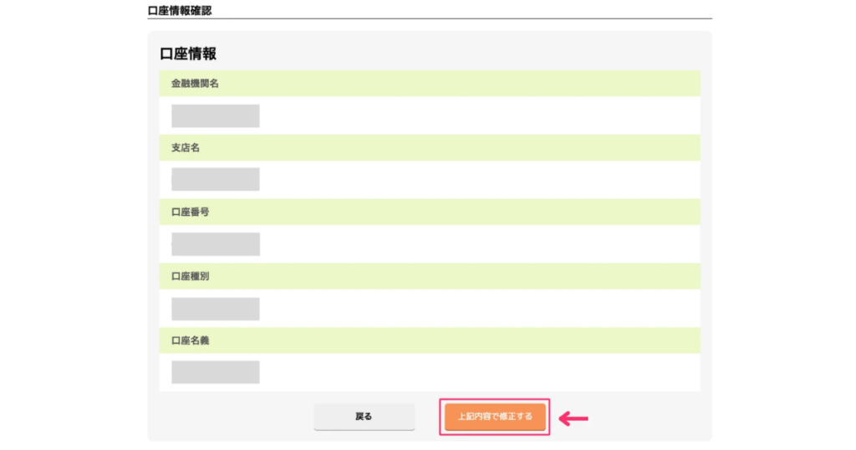The height and width of the screenshot is (450, 856).
Task: Click the white row beside the 口座番号 value
Action: 476,244
